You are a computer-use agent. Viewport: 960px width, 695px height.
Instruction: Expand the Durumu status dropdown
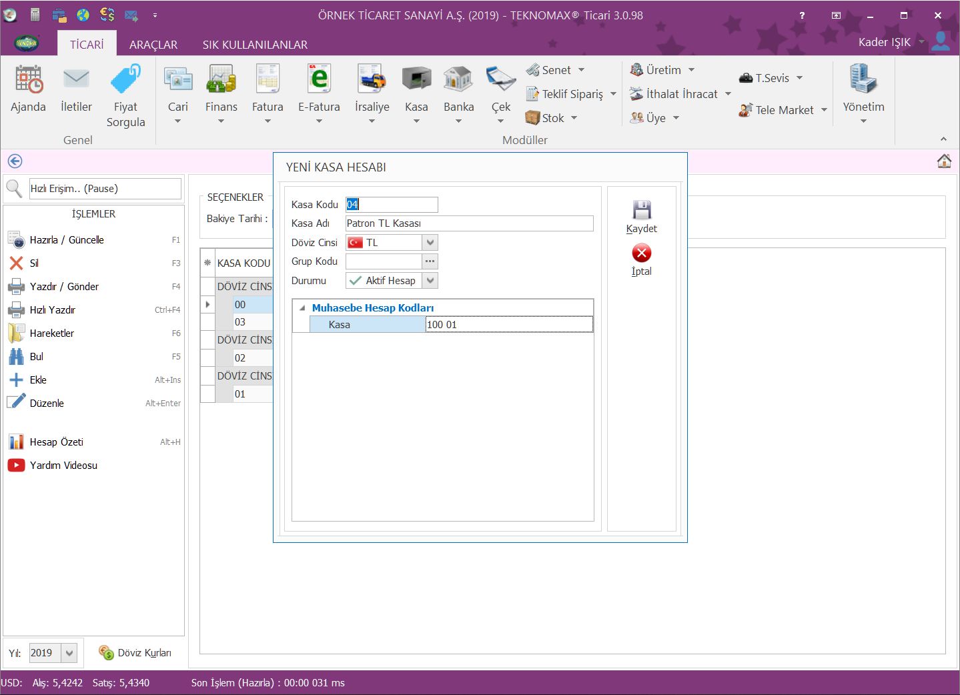[x=430, y=281]
